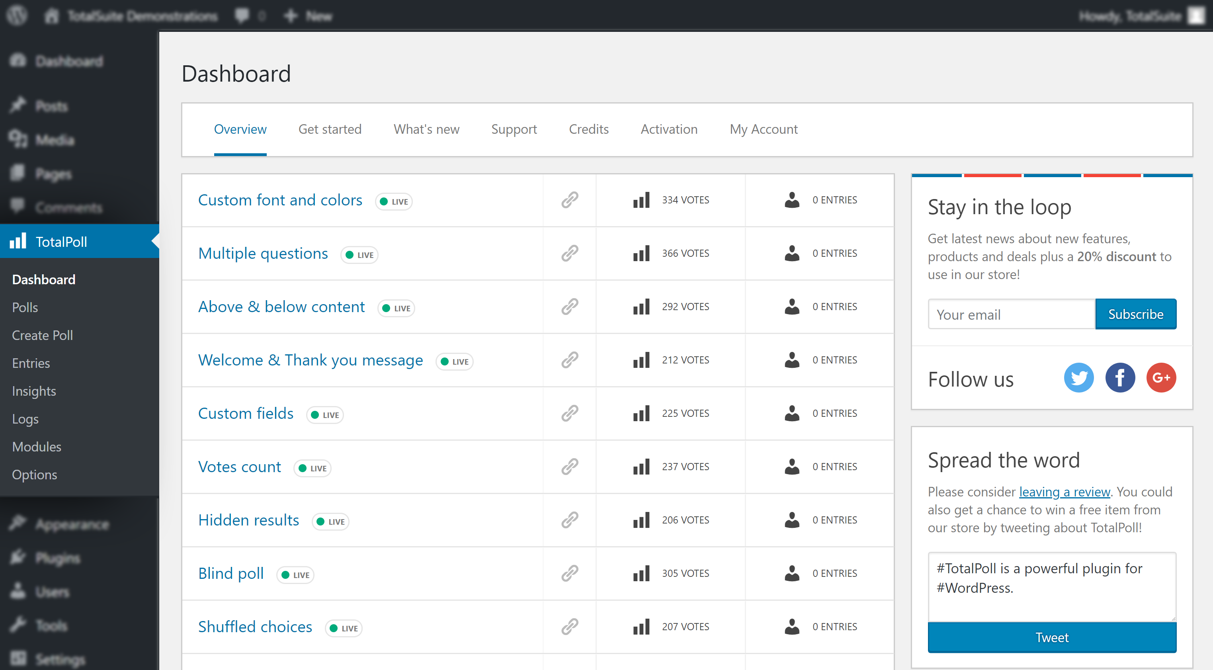Click the Subscribe button

[x=1135, y=314]
